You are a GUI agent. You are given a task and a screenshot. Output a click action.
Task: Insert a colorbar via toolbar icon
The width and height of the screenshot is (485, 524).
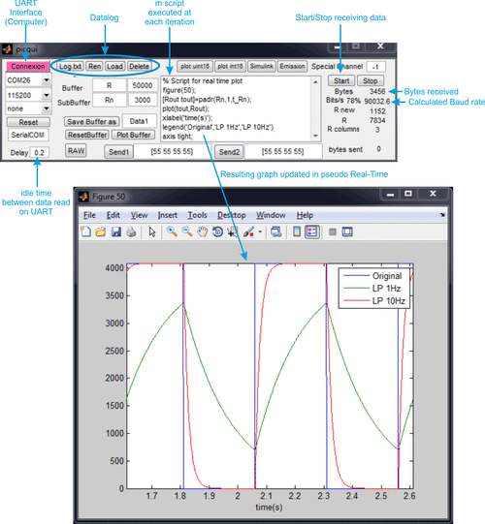tap(296, 231)
